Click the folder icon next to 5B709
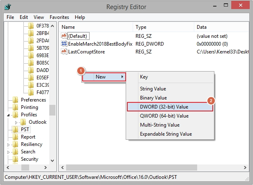 pos(31,48)
